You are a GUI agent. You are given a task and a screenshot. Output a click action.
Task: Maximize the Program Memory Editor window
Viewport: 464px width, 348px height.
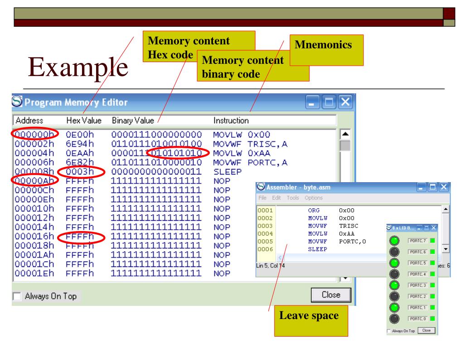[329, 102]
